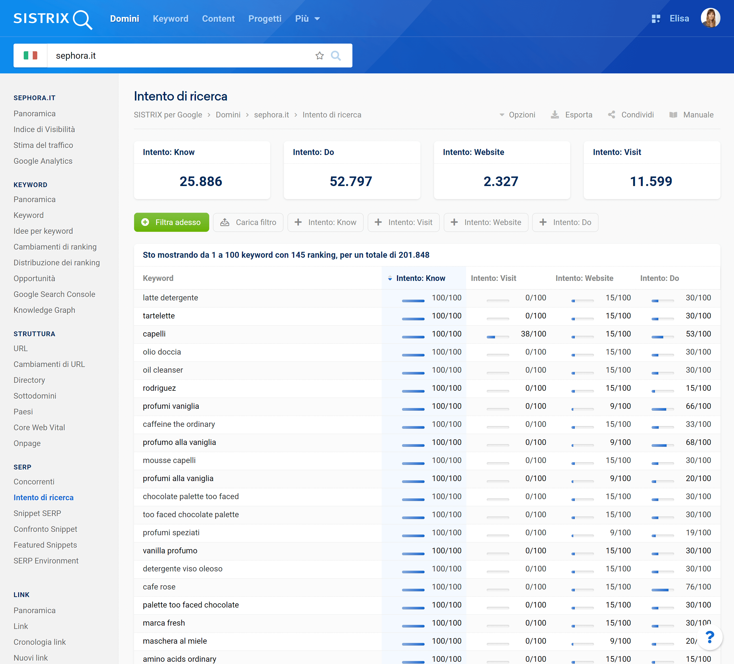Open Distribuzione dei ranking sidebar item

[x=56, y=263]
